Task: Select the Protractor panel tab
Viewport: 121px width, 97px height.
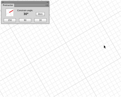Action: point(8,5)
